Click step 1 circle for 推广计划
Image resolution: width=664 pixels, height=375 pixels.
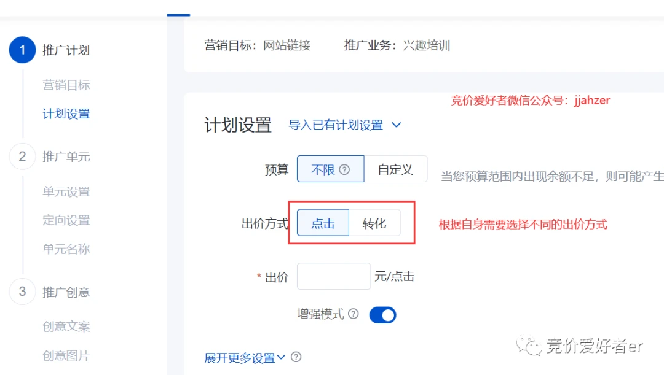pos(23,50)
